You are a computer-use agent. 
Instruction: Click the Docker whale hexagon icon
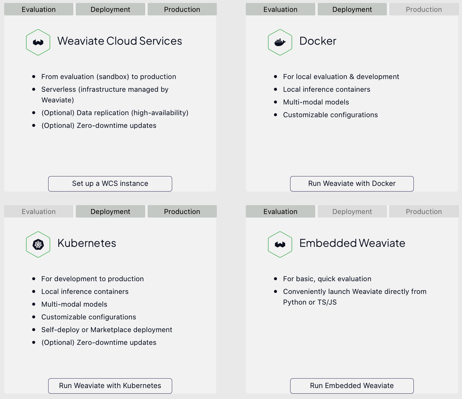pyautogui.click(x=280, y=42)
